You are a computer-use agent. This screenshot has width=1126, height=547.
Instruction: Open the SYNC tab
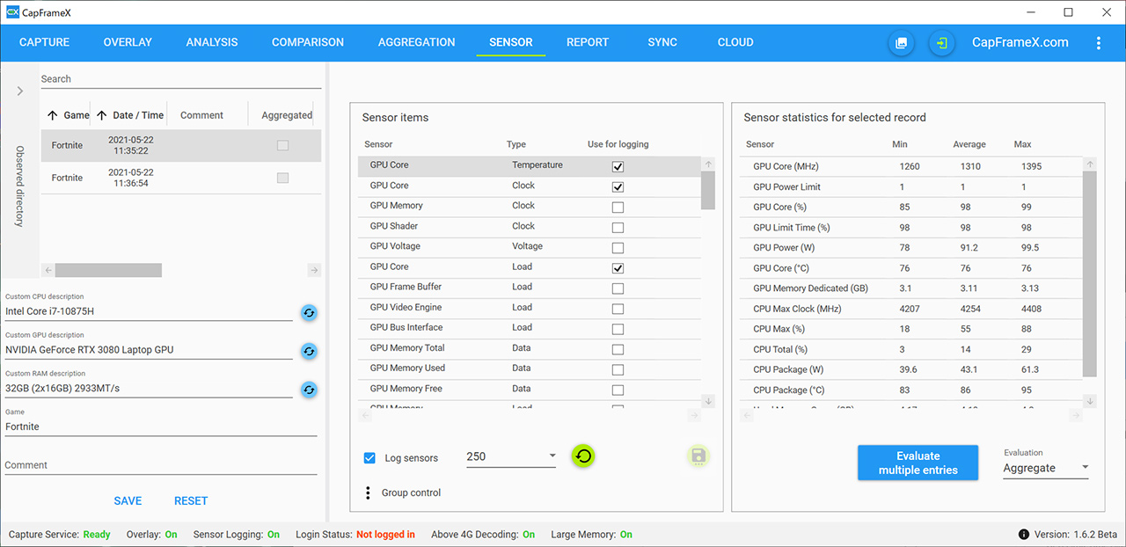(662, 42)
